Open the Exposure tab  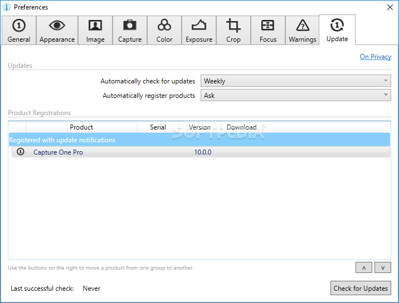click(199, 31)
